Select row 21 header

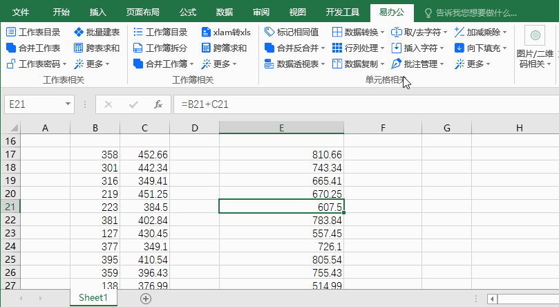pos(10,207)
